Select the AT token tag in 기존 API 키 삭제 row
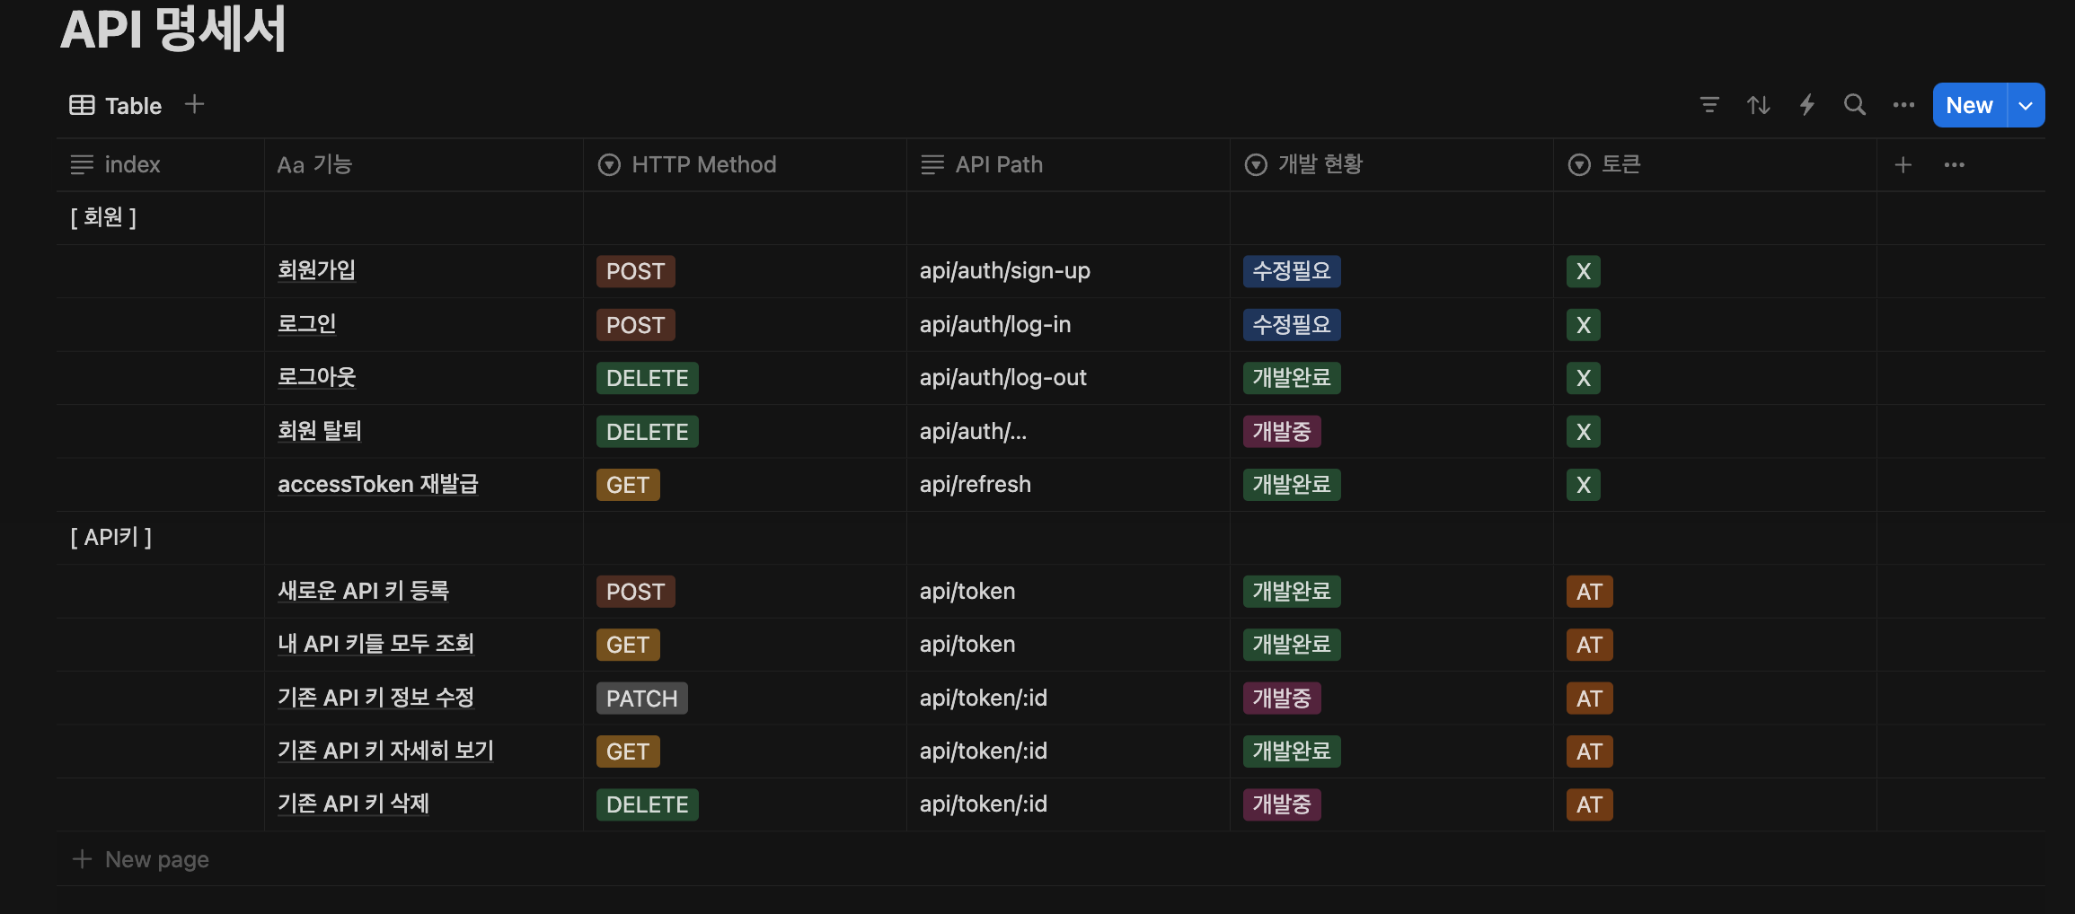This screenshot has height=914, width=2075. (1589, 804)
